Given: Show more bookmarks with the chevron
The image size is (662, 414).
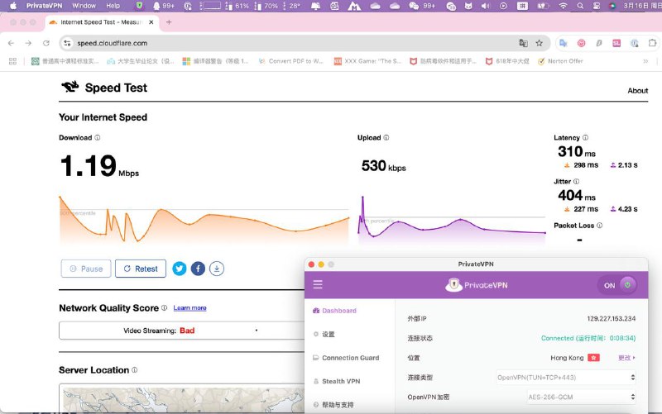Looking at the screenshot, I should click(x=645, y=61).
